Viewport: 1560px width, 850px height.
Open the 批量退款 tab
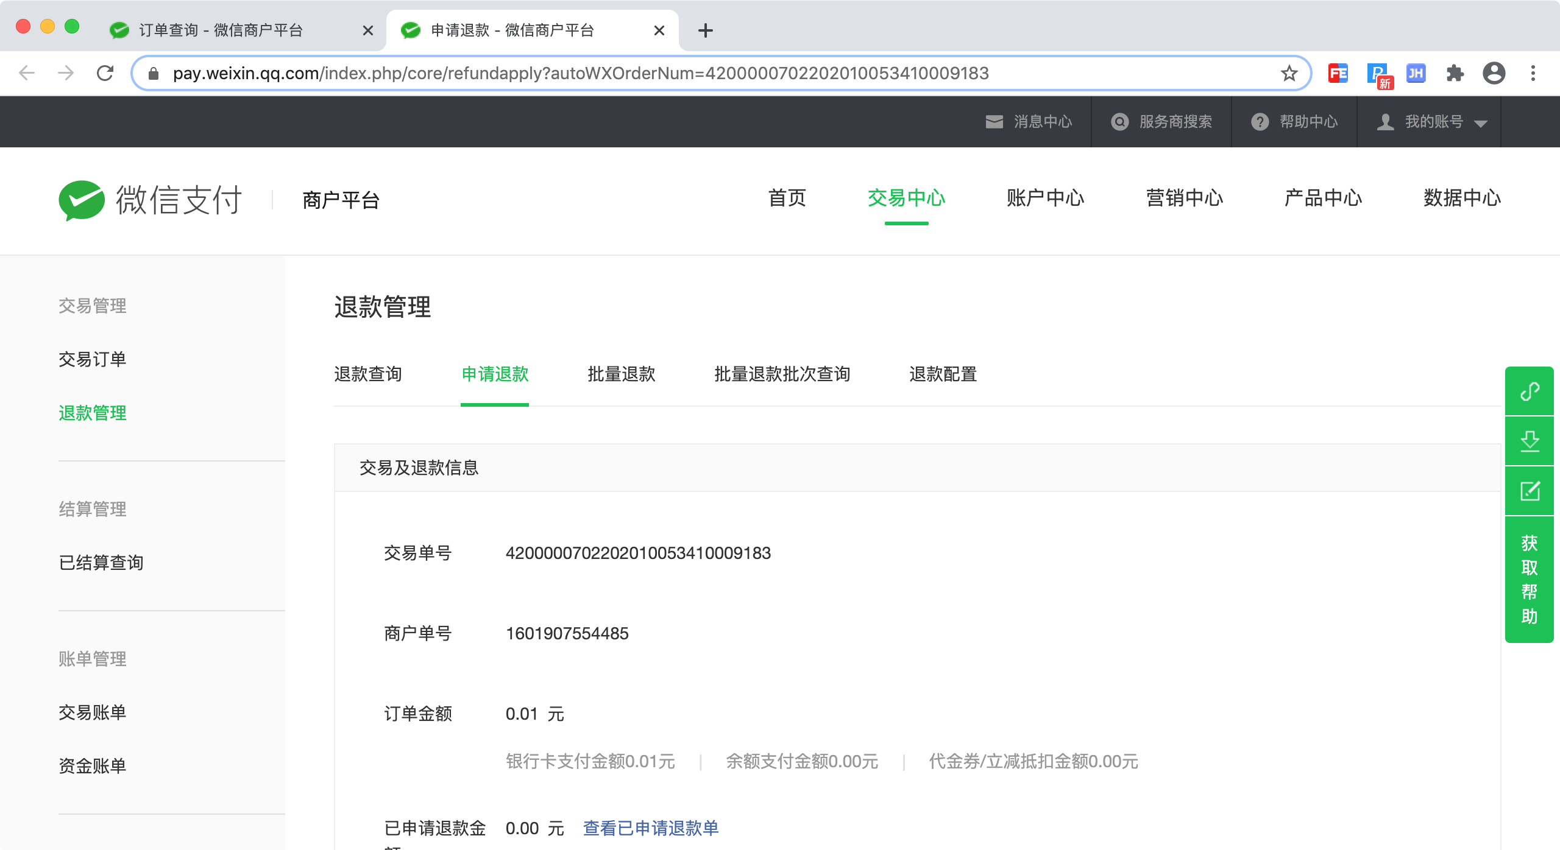621,374
